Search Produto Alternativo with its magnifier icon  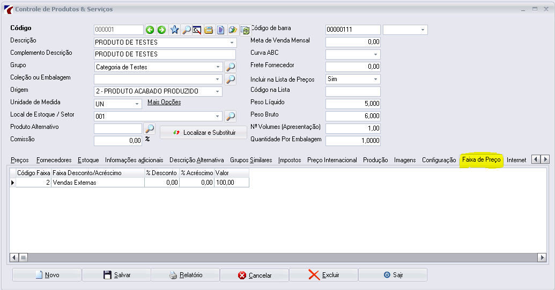point(150,128)
